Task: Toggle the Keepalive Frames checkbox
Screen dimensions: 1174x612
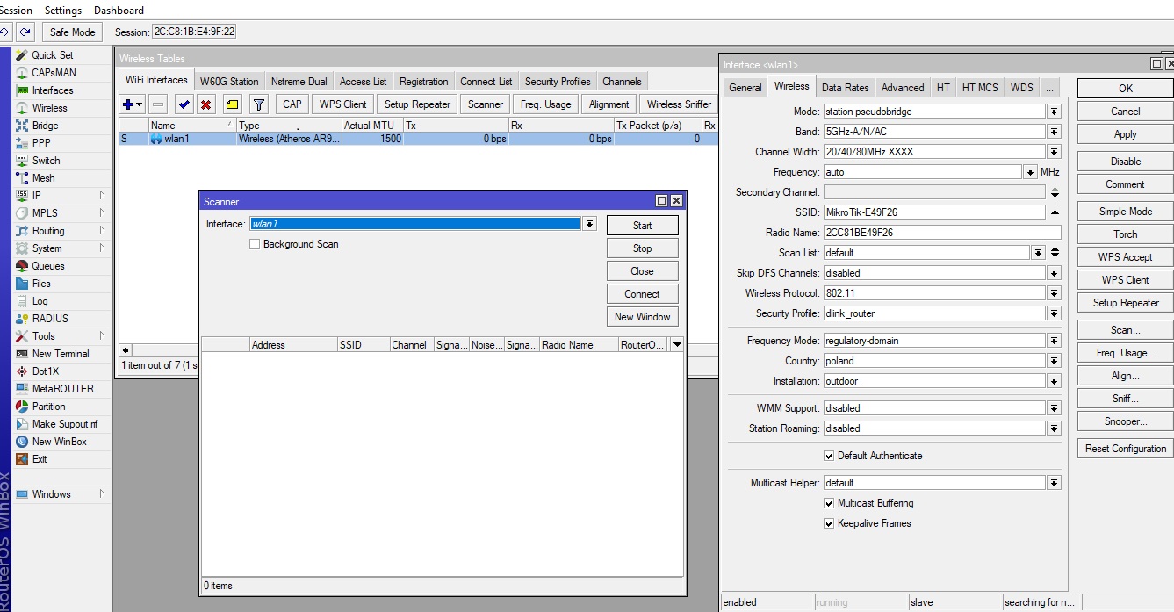Action: pyautogui.click(x=829, y=523)
